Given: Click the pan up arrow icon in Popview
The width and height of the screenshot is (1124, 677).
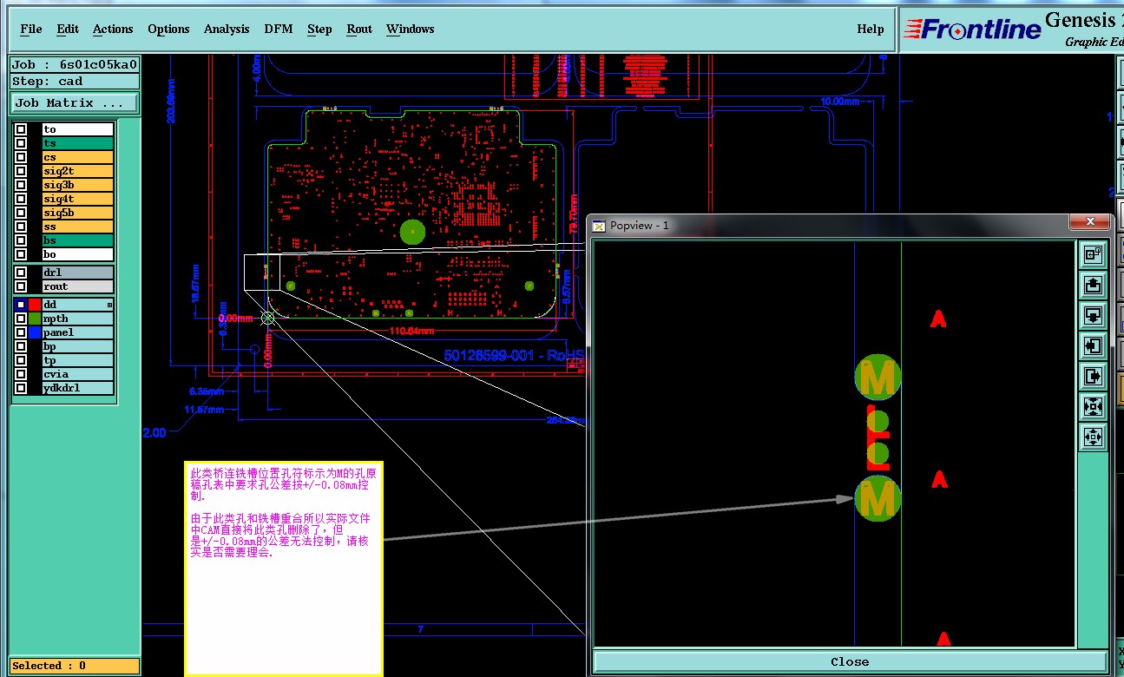Looking at the screenshot, I should click(1093, 285).
